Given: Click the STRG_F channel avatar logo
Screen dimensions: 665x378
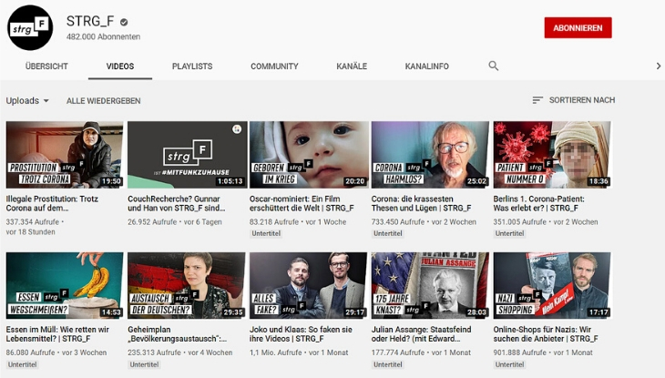Looking at the screenshot, I should pos(30,27).
